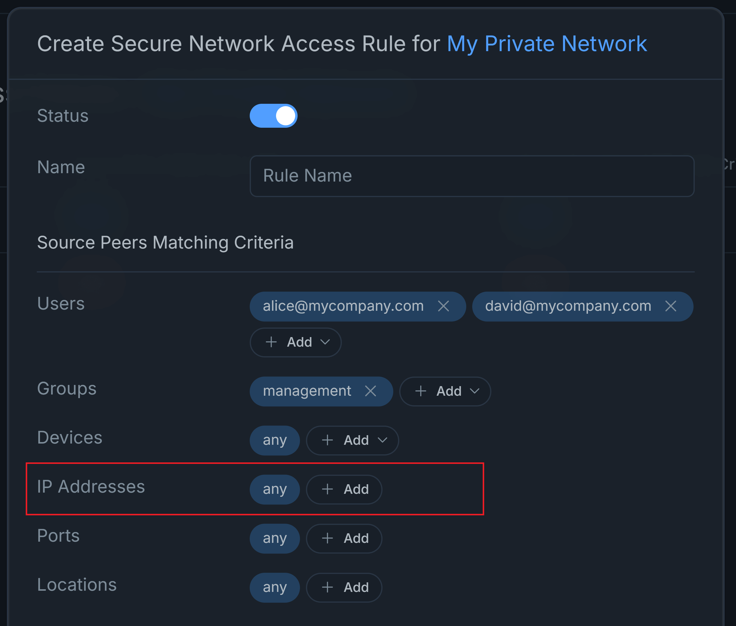The width and height of the screenshot is (736, 626).
Task: Click plus icon in Ports Add button
Action: (327, 538)
